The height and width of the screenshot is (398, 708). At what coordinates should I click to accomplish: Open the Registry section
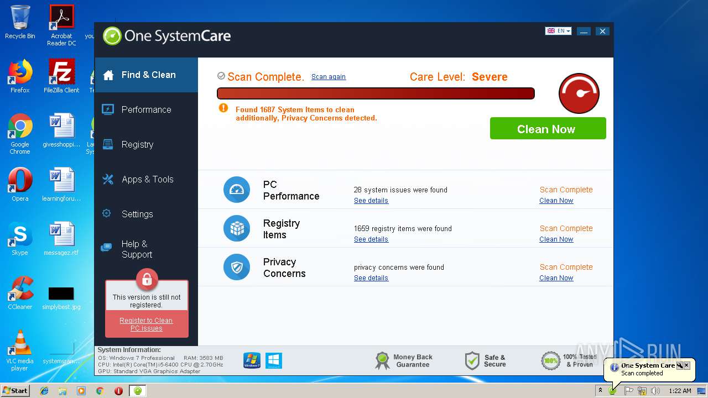coord(146,144)
